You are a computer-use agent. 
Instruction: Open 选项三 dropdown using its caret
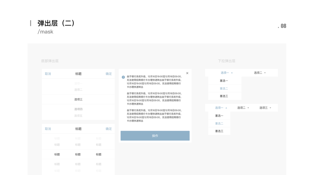pyautogui.click(x=270, y=108)
